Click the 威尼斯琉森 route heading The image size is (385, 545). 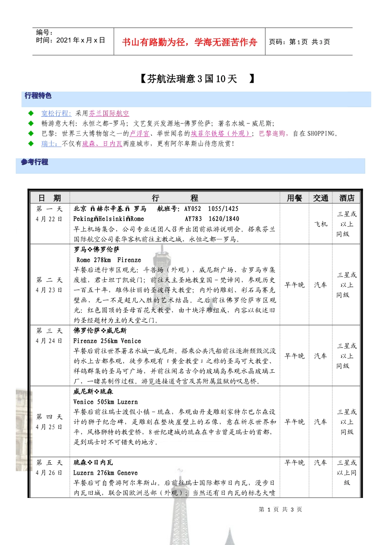(93, 391)
